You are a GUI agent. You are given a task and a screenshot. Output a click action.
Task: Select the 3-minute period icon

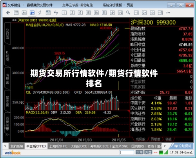click(72, 13)
